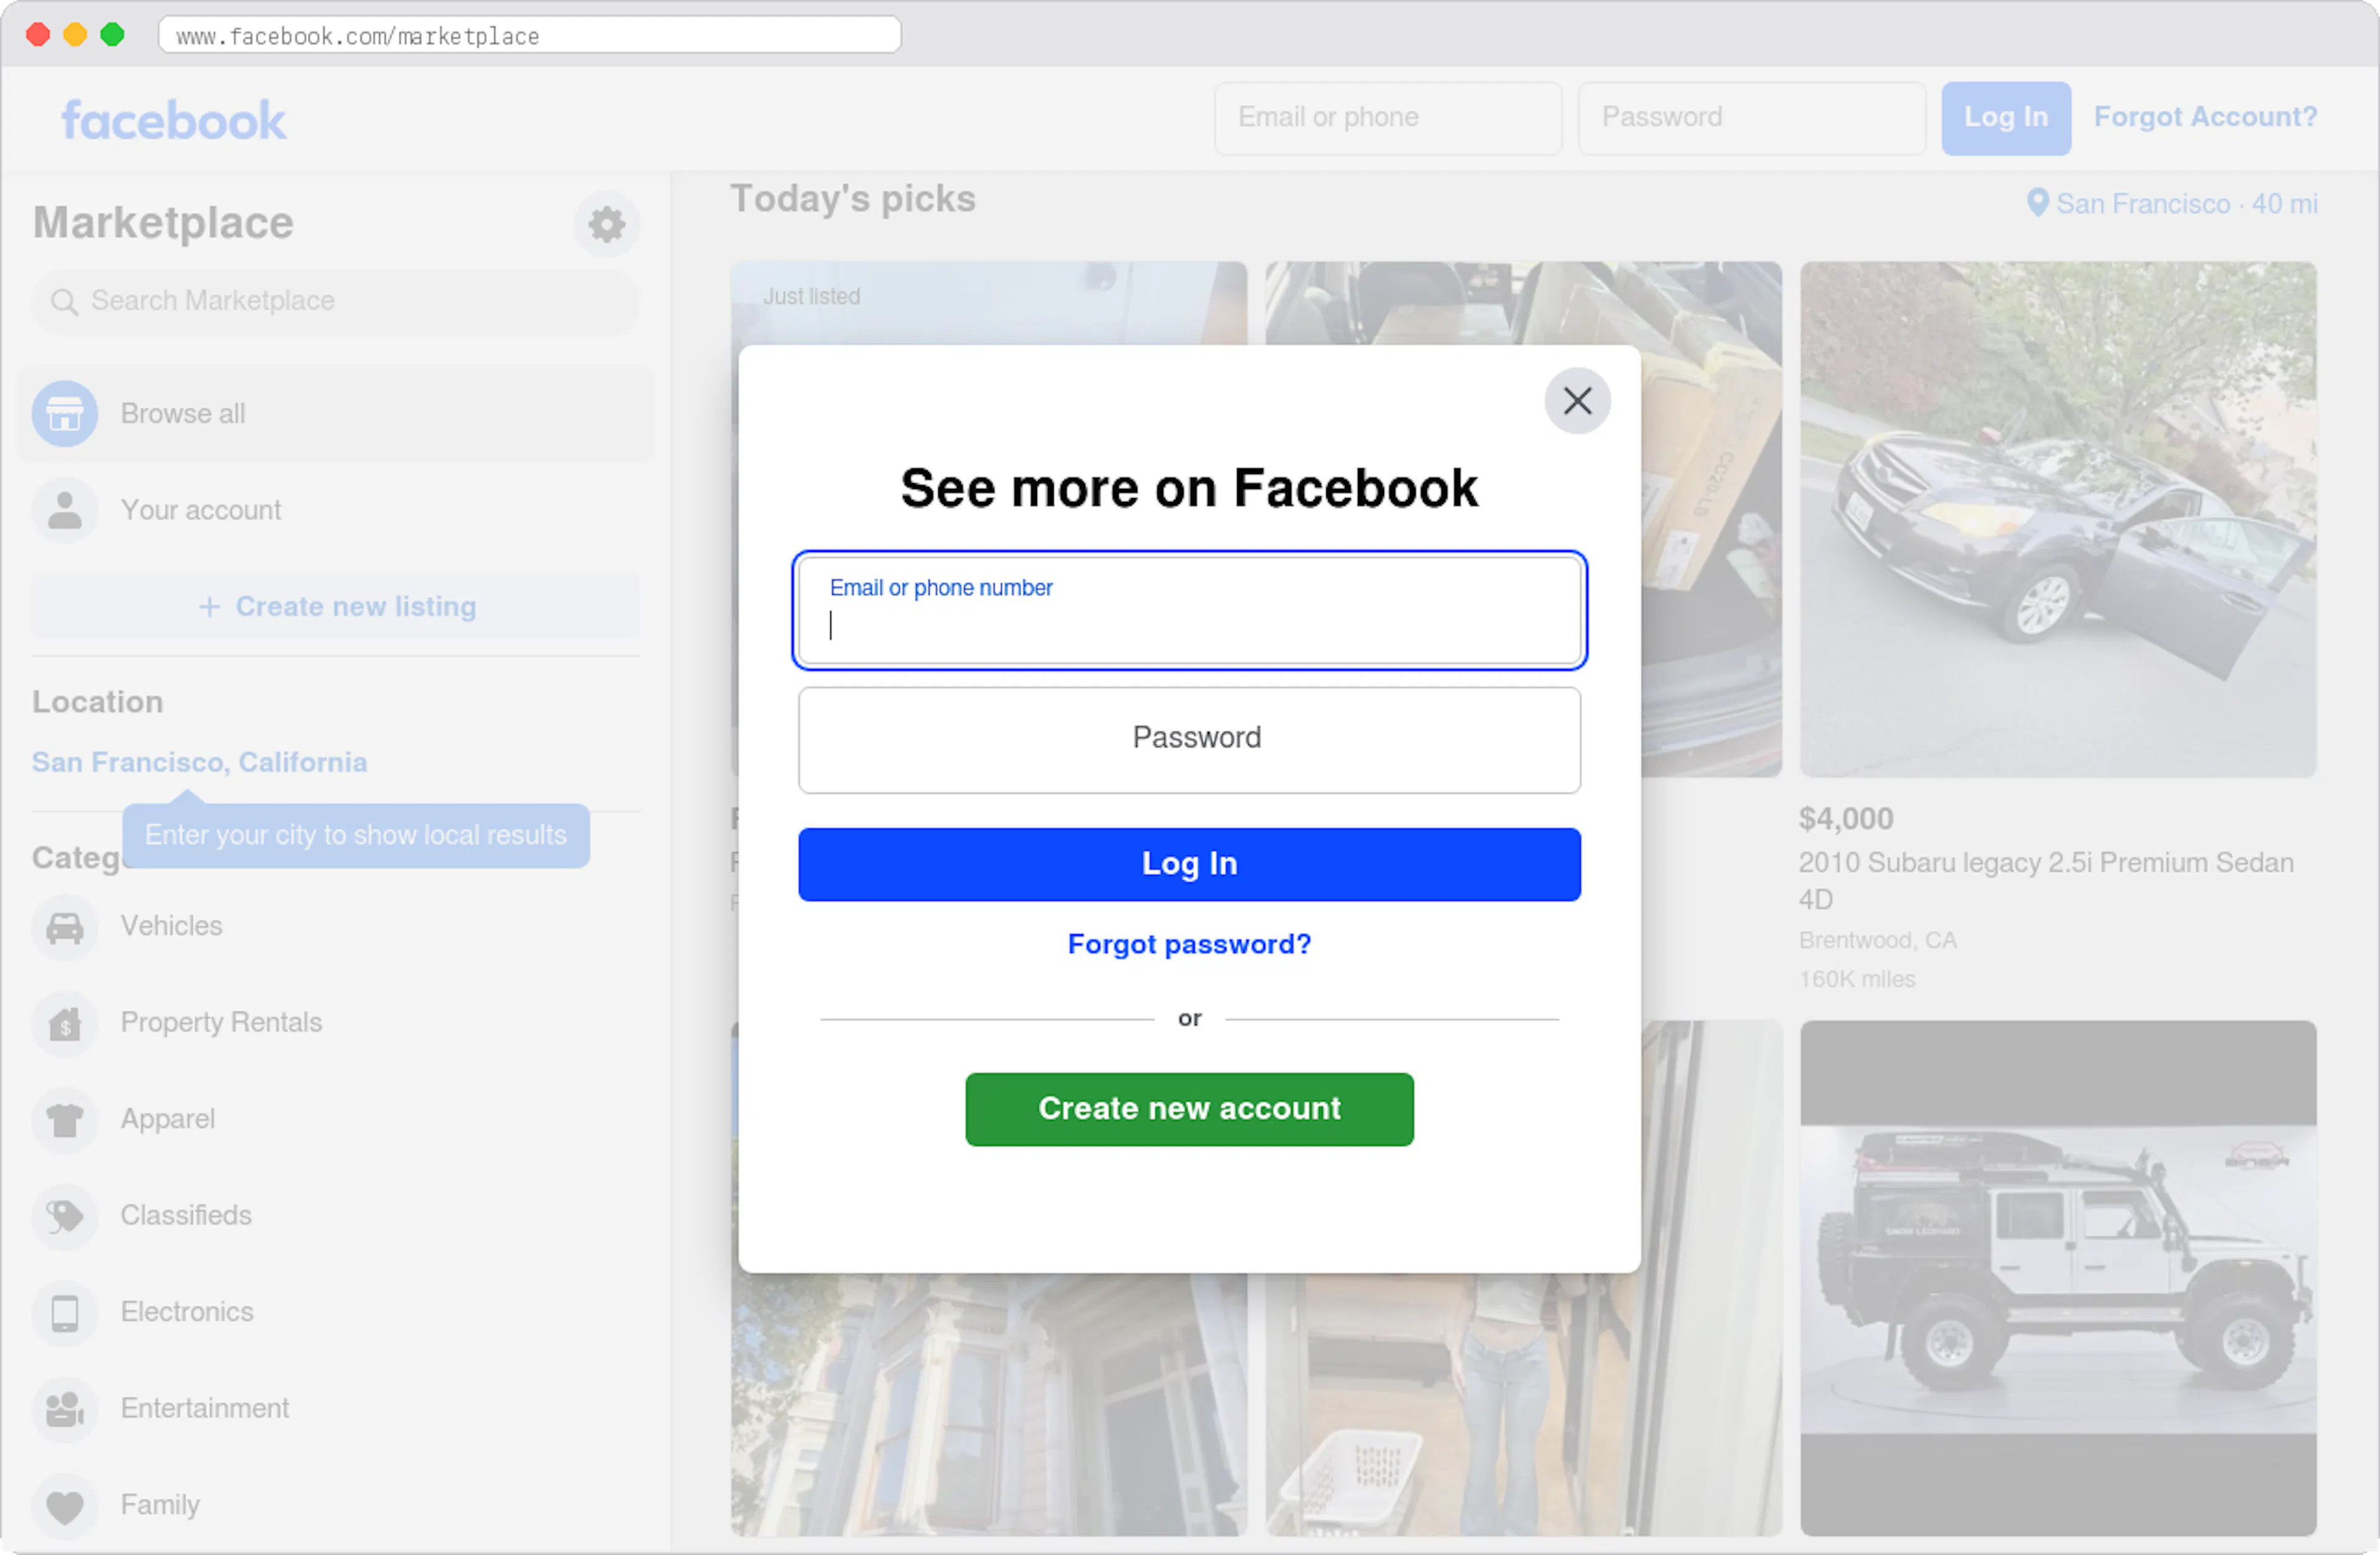The image size is (2380, 1555).
Task: Click the Search Marketplace field
Action: point(335,301)
